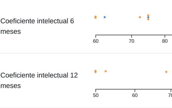Click the axis label 70 in 6 meses chart
Viewport: 172px width, 108px height.
(x=131, y=41)
